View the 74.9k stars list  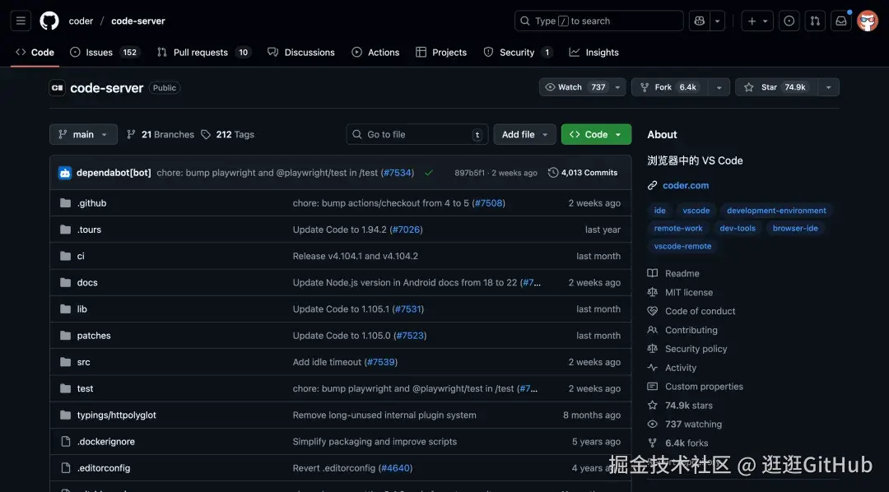click(681, 406)
